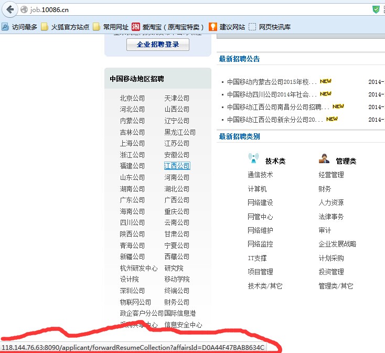Open the 青海公司 link
Image resolution: width=385 pixels, height=353 pixels.
pyautogui.click(x=132, y=245)
